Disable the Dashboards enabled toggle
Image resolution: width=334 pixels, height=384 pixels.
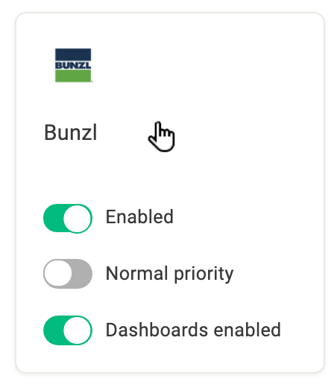(x=68, y=330)
